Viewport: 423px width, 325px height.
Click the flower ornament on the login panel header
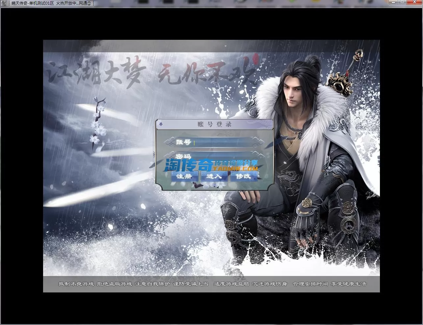coord(161,124)
